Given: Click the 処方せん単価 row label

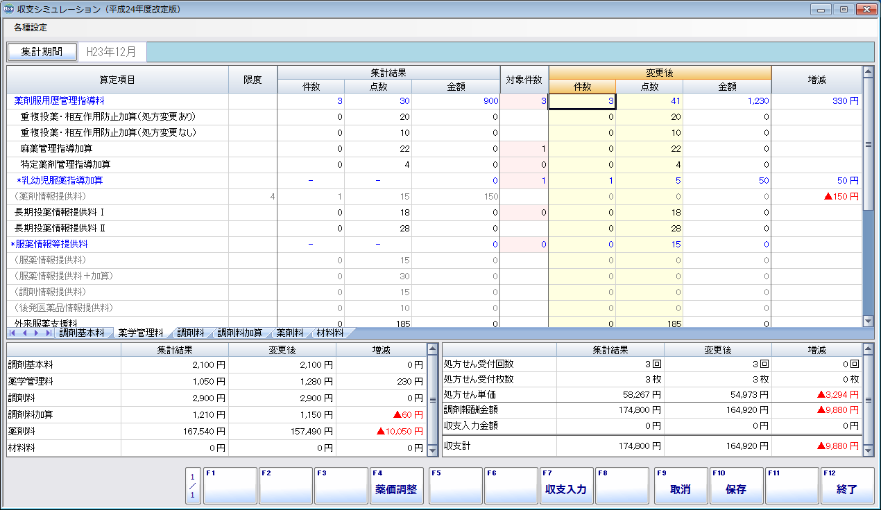Looking at the screenshot, I should click(x=469, y=394).
